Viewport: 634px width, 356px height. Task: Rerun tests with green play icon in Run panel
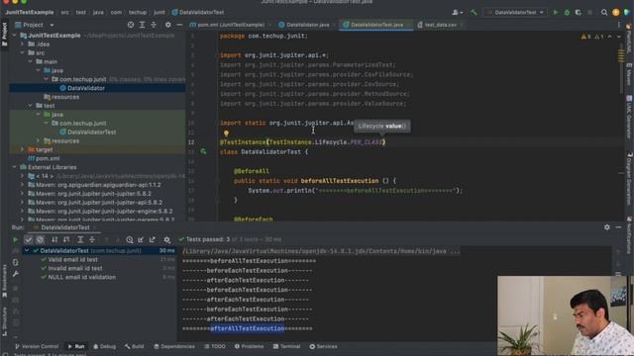(x=16, y=239)
